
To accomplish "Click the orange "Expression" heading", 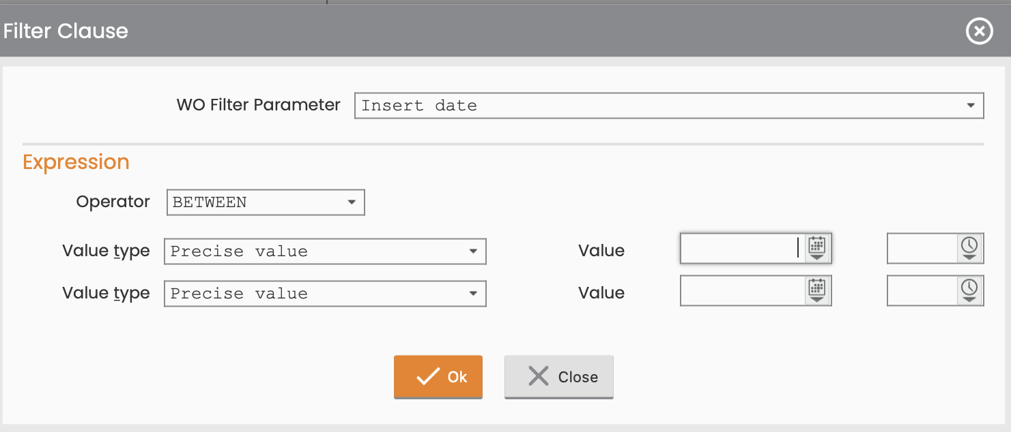I will coord(76,162).
